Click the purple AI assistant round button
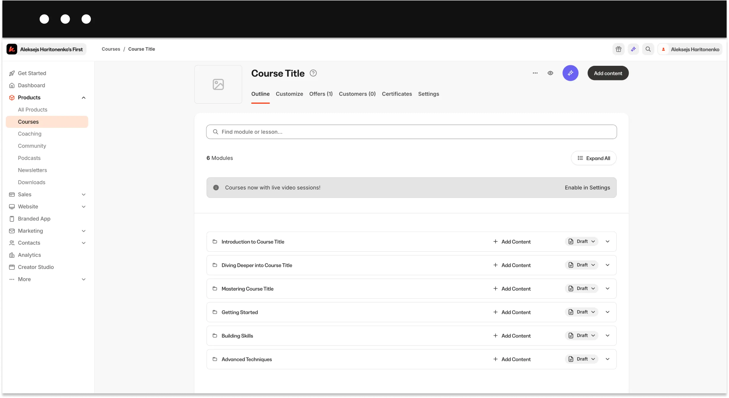Image resolution: width=729 pixels, height=398 pixels. [x=570, y=73]
